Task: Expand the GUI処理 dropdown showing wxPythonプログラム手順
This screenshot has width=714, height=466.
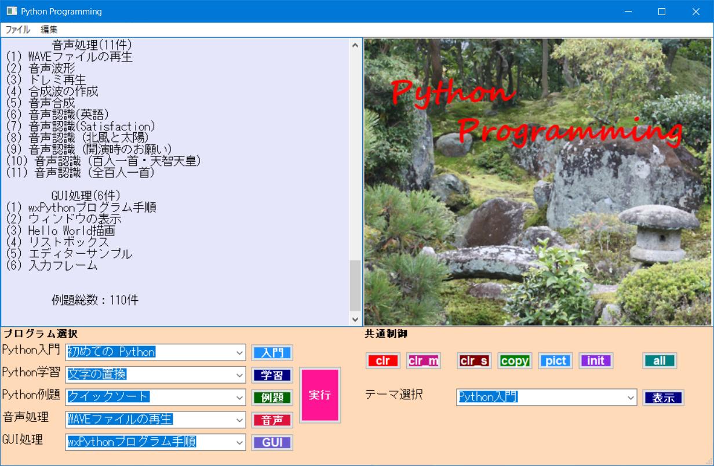Action: (240, 442)
